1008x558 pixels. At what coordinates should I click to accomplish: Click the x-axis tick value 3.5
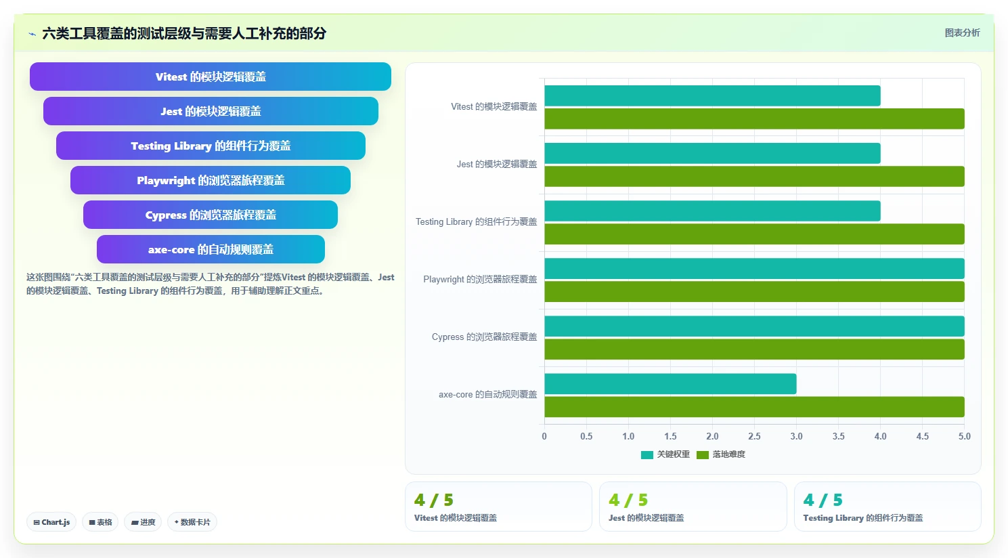coord(838,436)
